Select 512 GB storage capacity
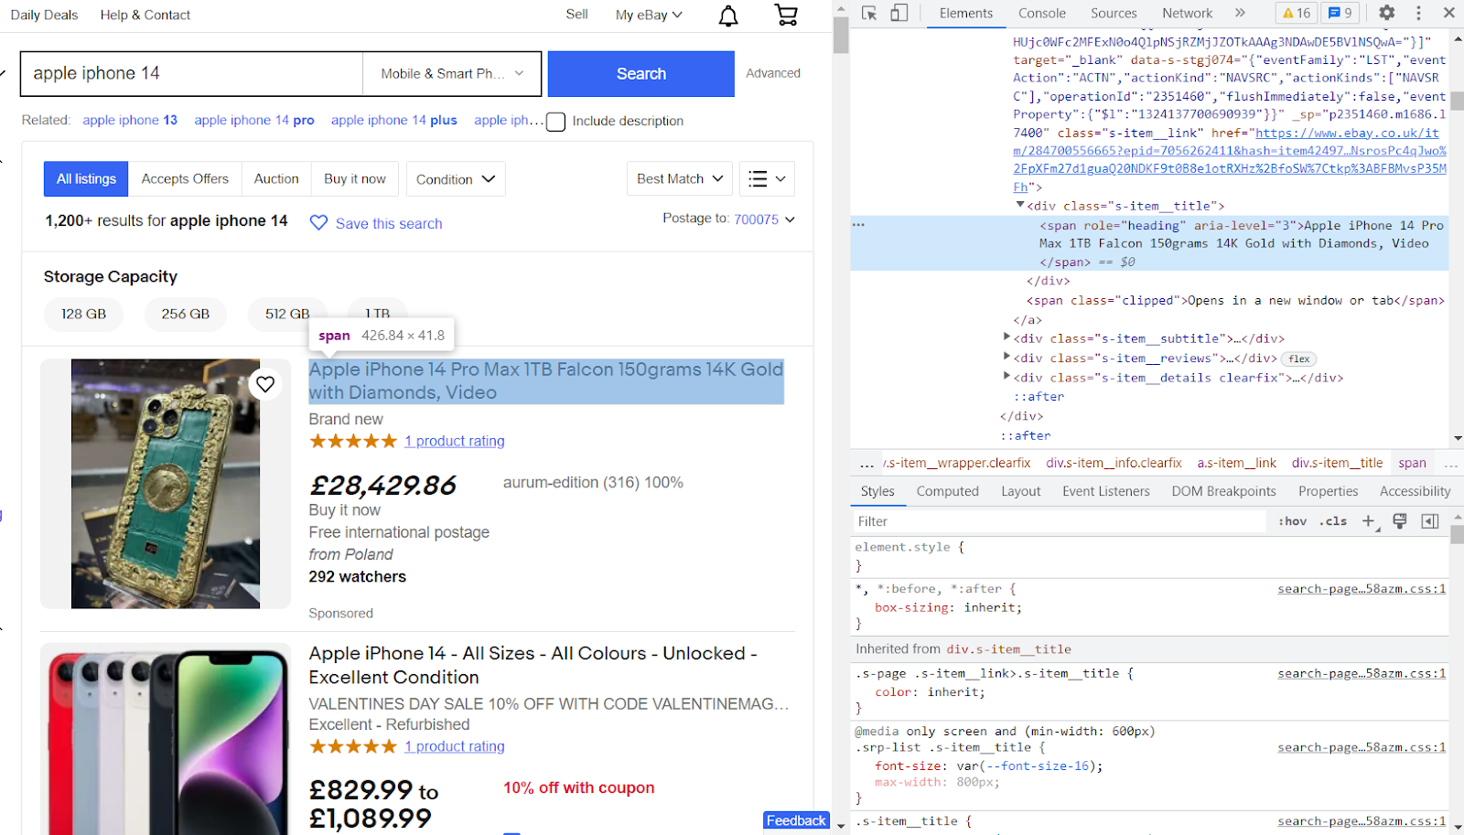 [287, 314]
